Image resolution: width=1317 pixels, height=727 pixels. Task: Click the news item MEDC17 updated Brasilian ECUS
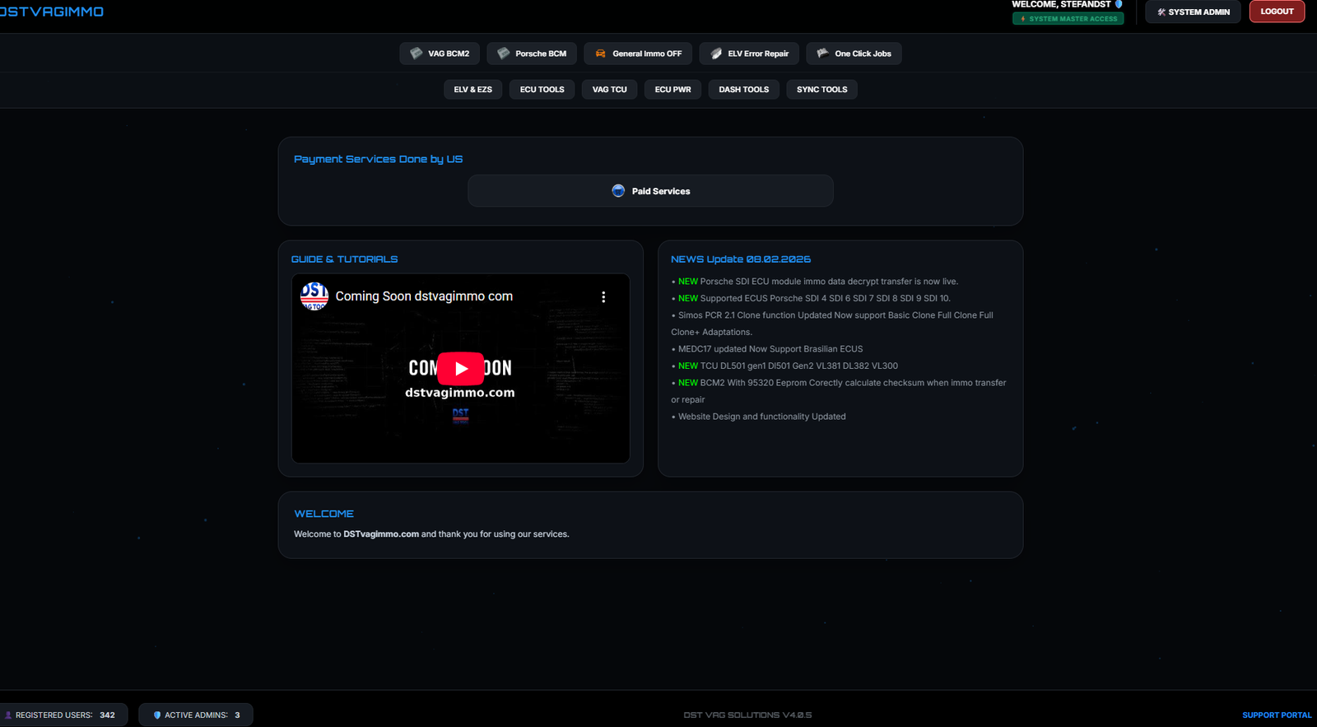767,349
